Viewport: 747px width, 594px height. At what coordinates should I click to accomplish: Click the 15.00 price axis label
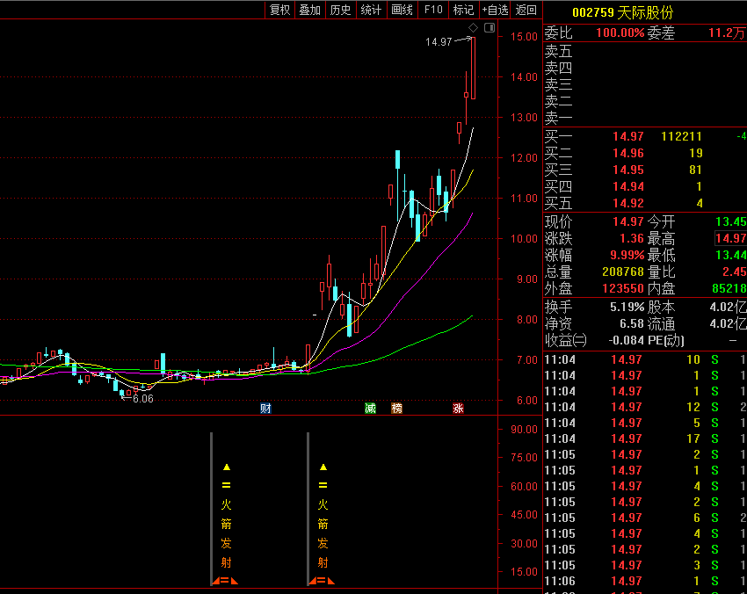524,37
